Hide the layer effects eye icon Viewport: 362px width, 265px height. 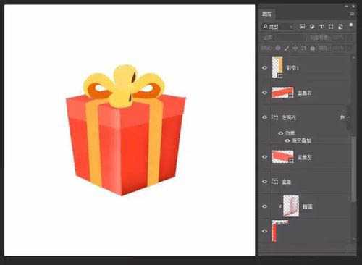(x=281, y=133)
